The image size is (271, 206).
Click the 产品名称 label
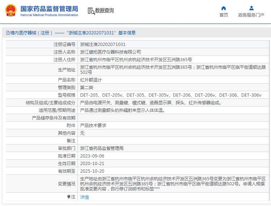click(x=67, y=80)
